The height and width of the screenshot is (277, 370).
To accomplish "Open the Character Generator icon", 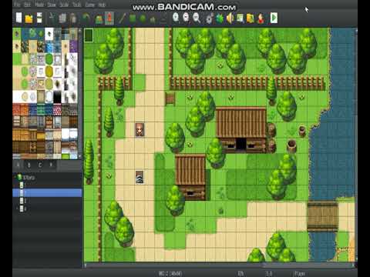I will (261, 18).
